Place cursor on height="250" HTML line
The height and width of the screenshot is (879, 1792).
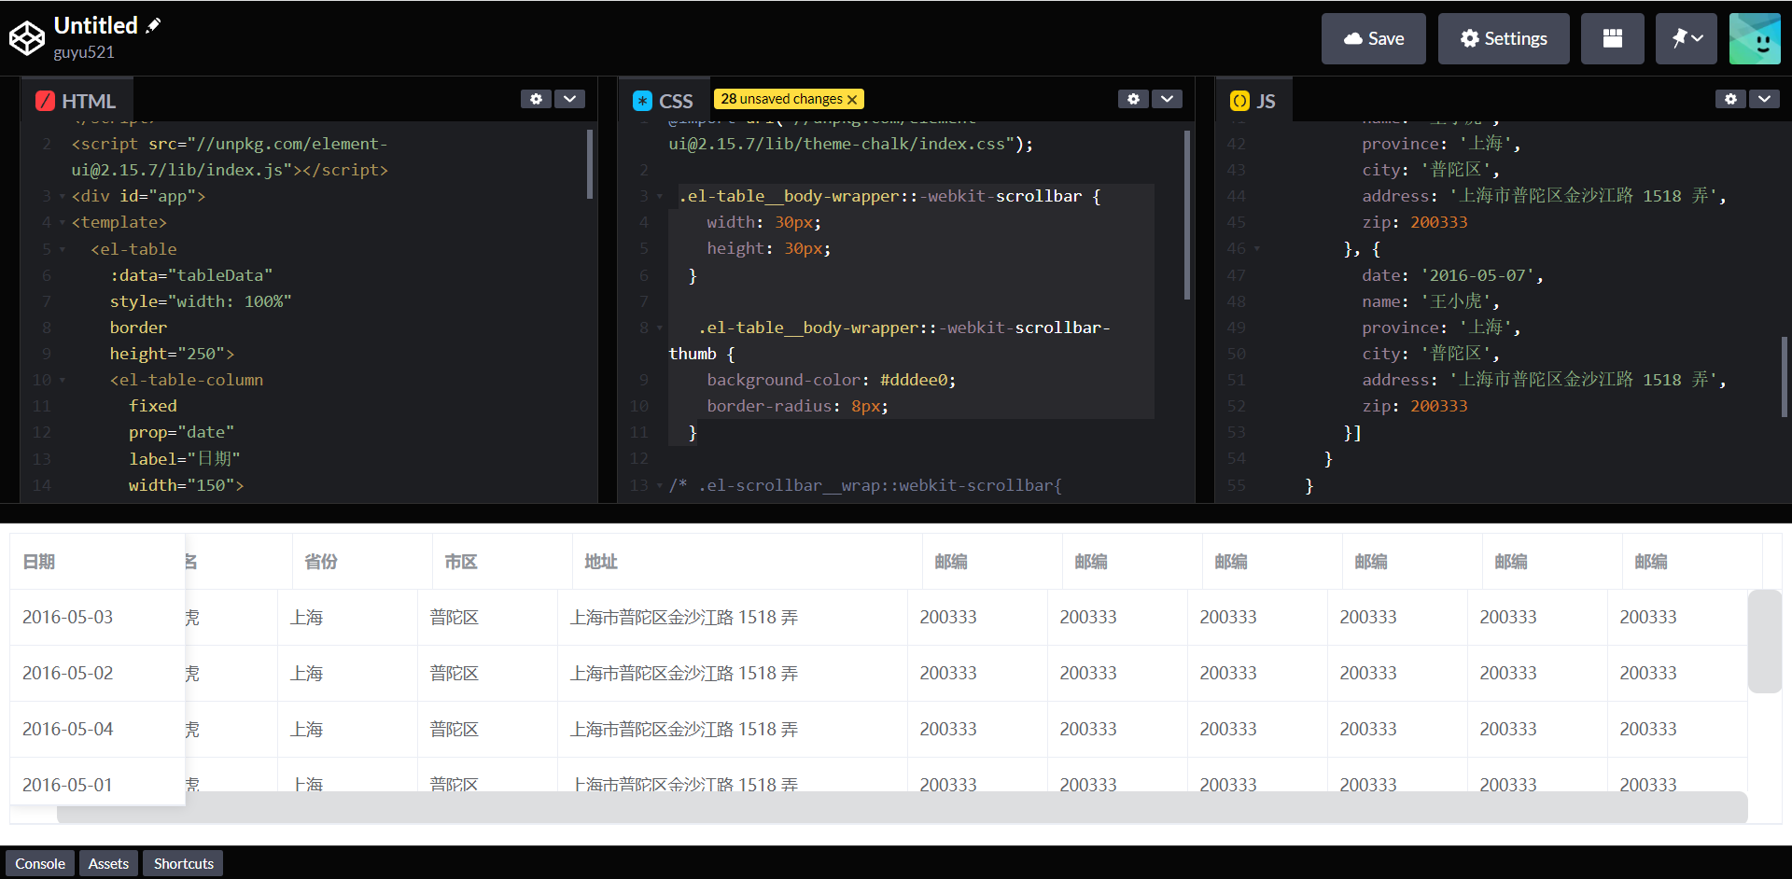[172, 354]
